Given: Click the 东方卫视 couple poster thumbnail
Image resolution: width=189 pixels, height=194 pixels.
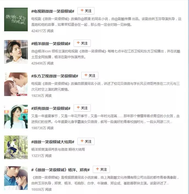Looking at the screenshot, I should tap(16, 84).
